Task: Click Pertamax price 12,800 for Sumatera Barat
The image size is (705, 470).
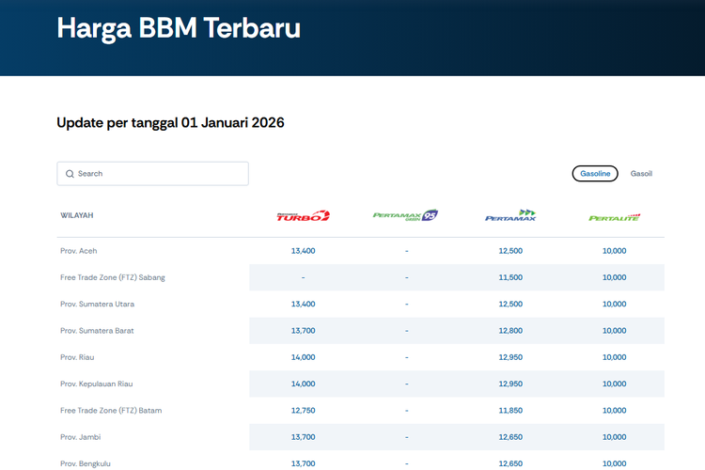Action: [x=510, y=331]
